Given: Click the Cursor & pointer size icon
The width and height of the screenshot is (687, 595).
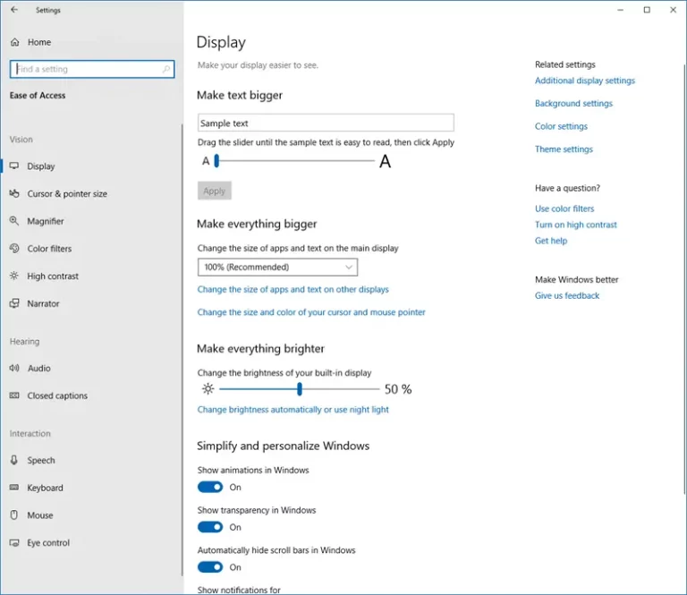Looking at the screenshot, I should 14,193.
